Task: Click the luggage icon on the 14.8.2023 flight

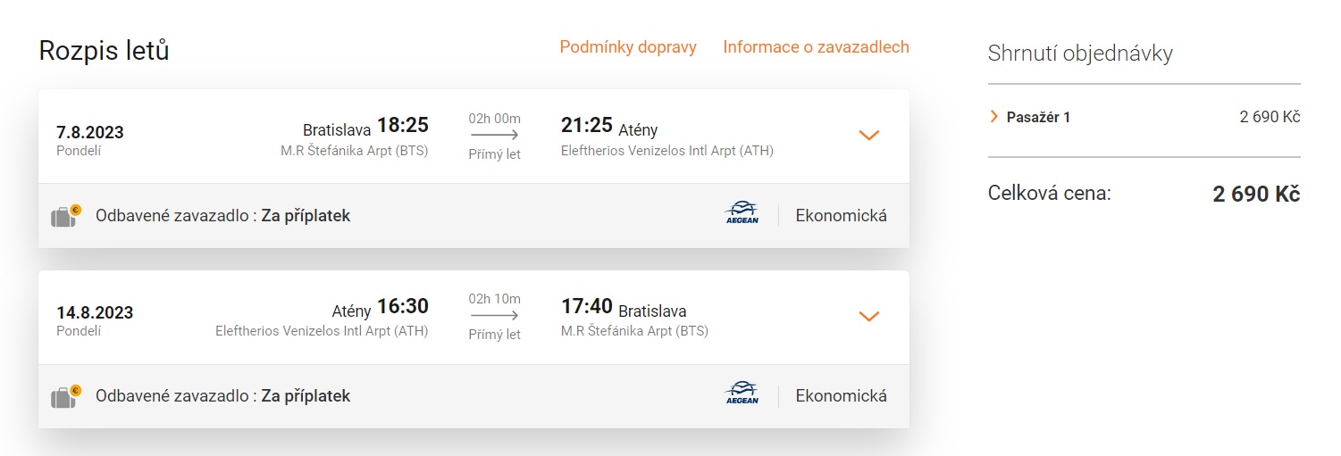Action: pos(65,396)
